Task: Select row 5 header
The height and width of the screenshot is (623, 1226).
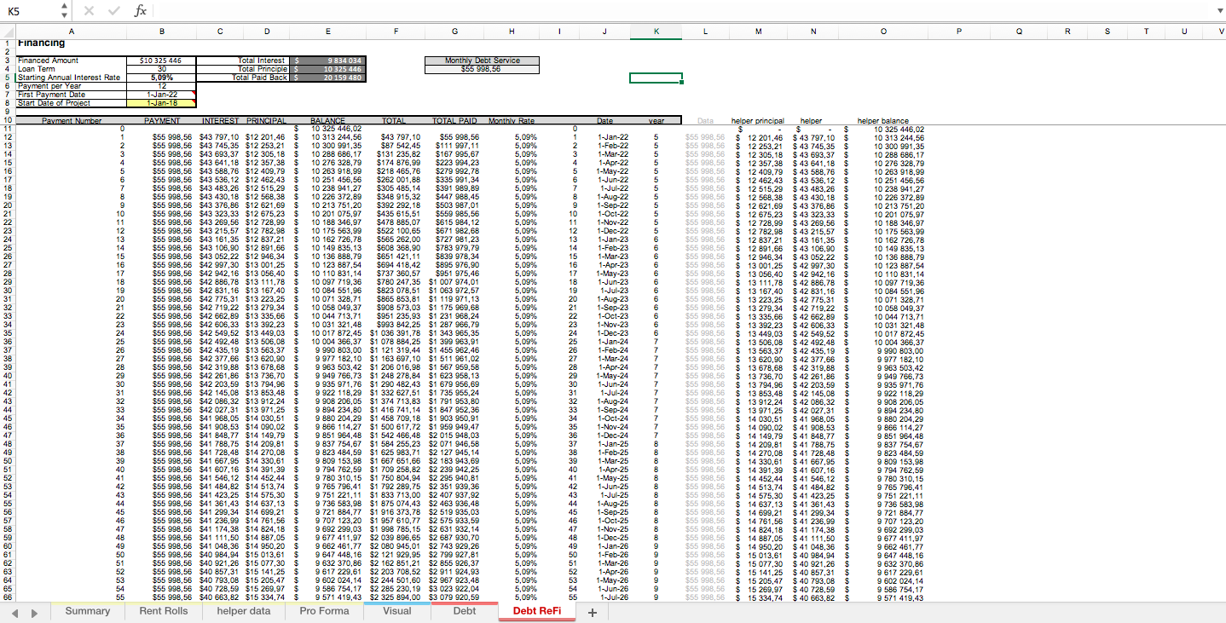Action: (x=7, y=78)
